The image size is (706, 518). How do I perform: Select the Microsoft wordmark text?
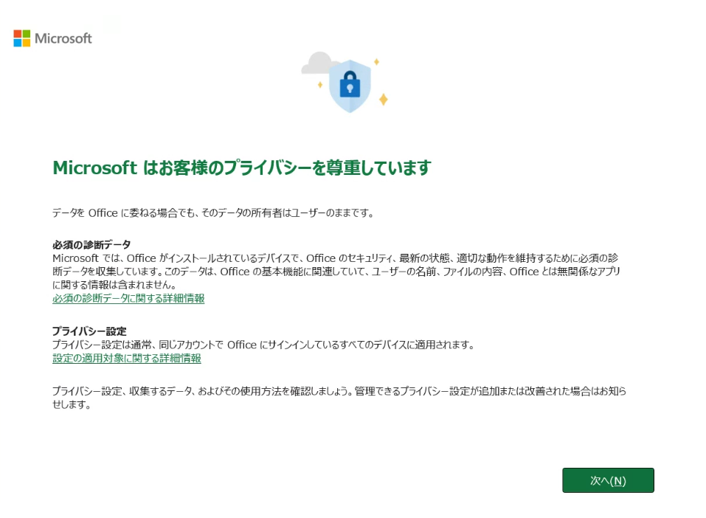(63, 38)
